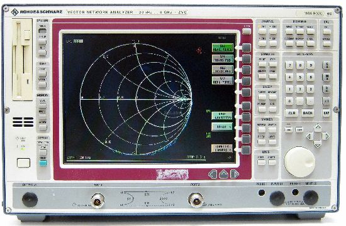Tap the RECALL key in MEMORY group
Image resolution: width=346 pixels, height=226 pixels.
pos(43,117)
